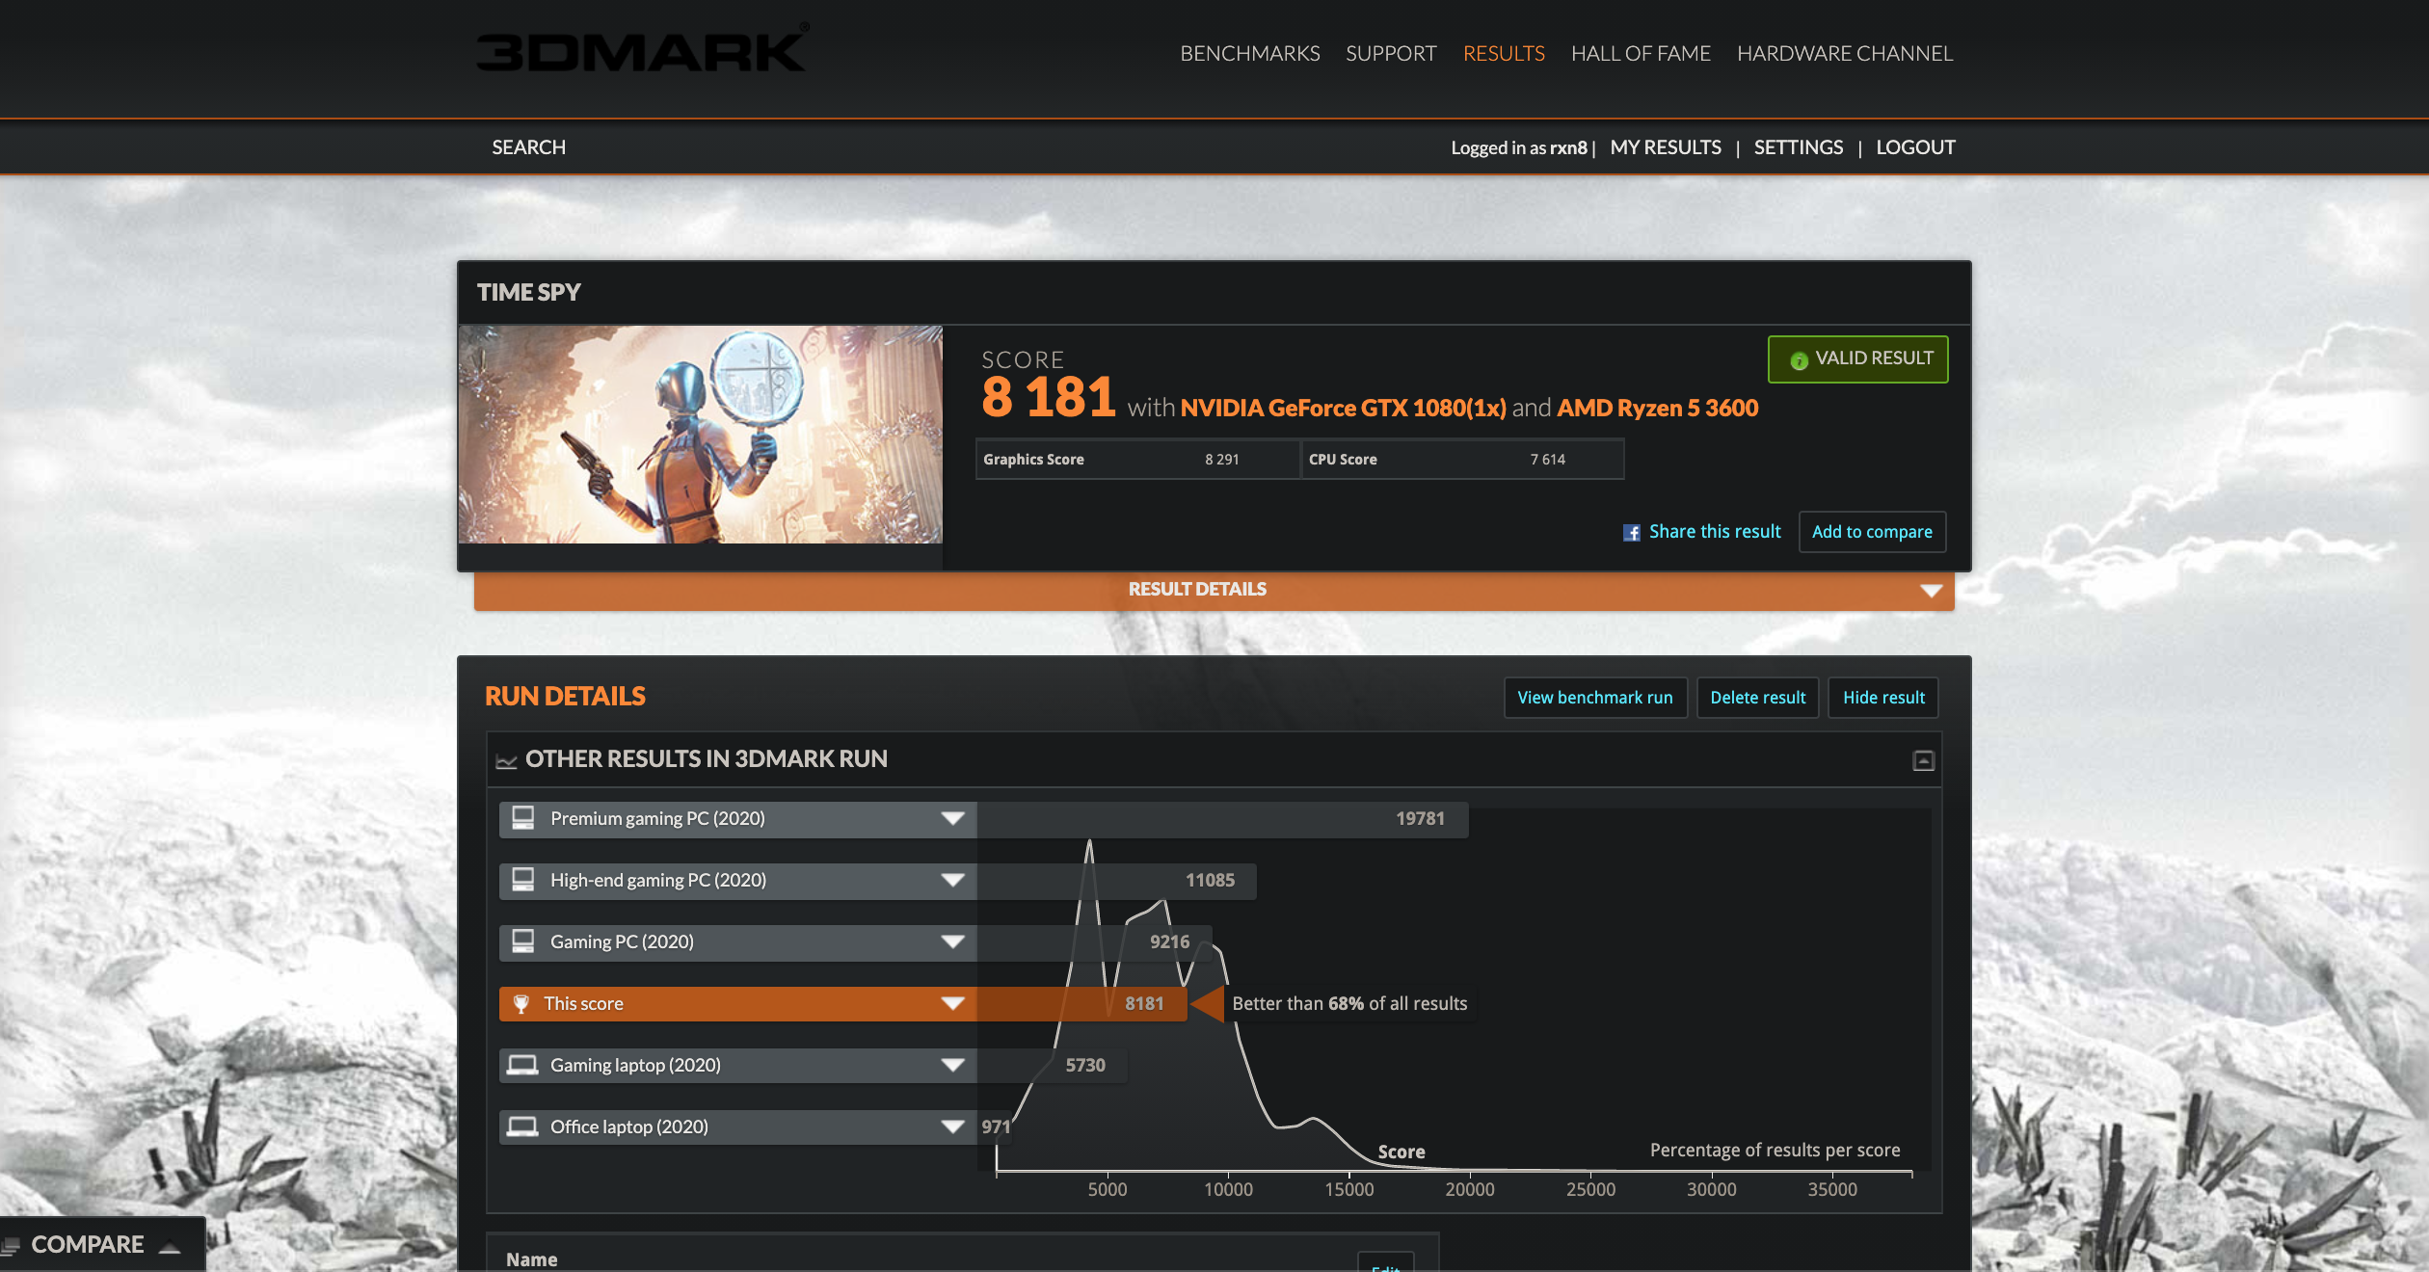The height and width of the screenshot is (1272, 2429).
Task: Click the desktop icon for High-end gaming PC
Action: 523,880
